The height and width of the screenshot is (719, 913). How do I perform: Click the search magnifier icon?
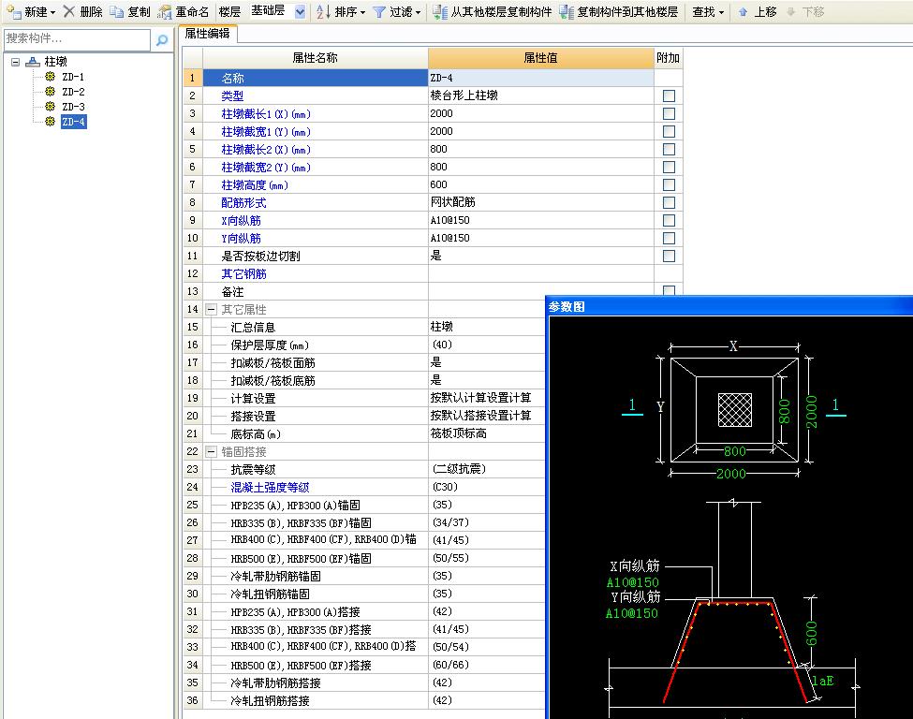pyautogui.click(x=161, y=40)
